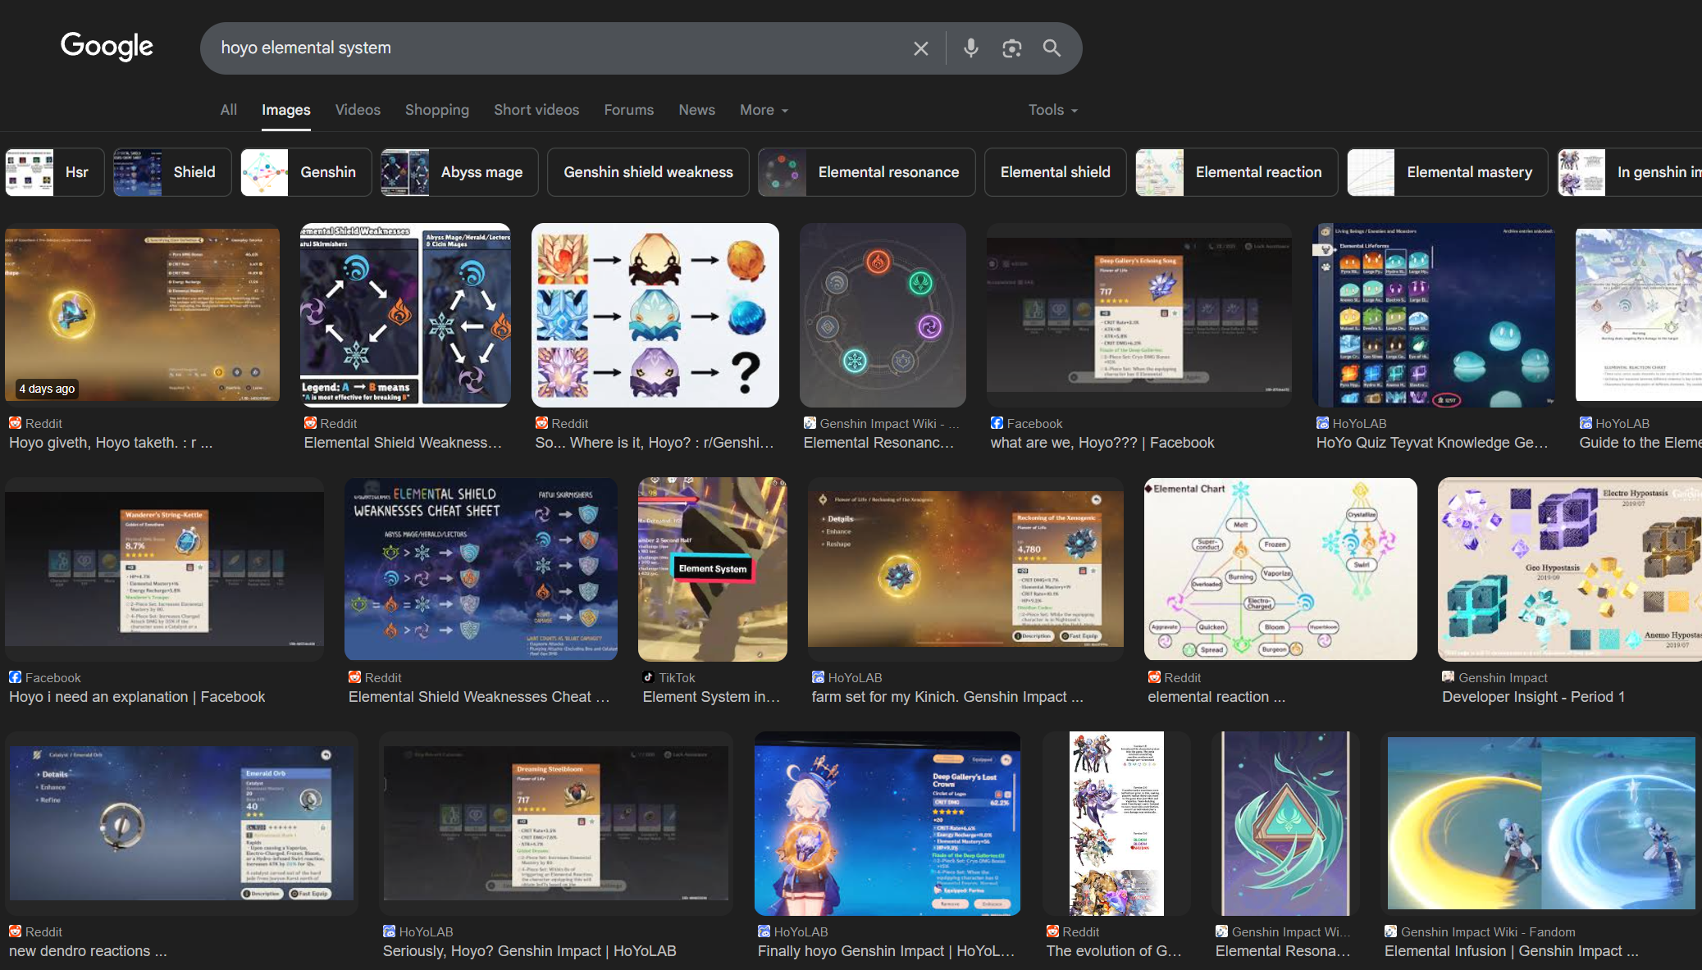Expand the More dropdown menu

click(764, 110)
